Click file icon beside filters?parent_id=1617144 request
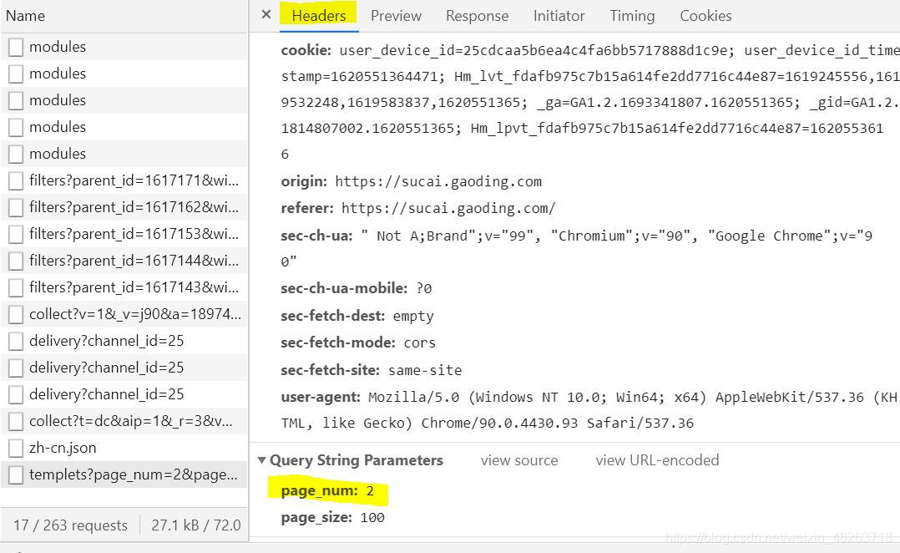 point(15,261)
